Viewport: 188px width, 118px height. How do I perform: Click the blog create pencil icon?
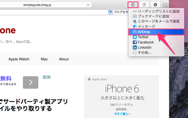pos(110,12)
